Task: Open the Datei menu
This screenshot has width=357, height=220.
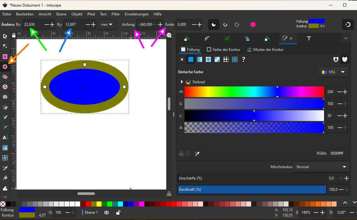Action: point(7,14)
